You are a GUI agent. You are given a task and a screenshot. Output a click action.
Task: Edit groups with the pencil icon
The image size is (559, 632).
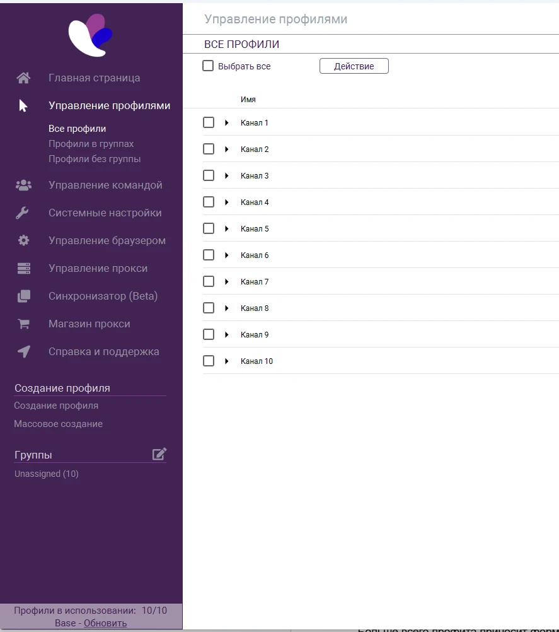coord(159,454)
